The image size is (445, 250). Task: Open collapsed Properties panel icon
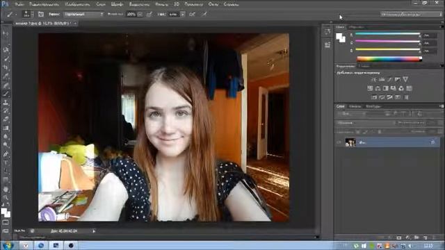(327, 44)
